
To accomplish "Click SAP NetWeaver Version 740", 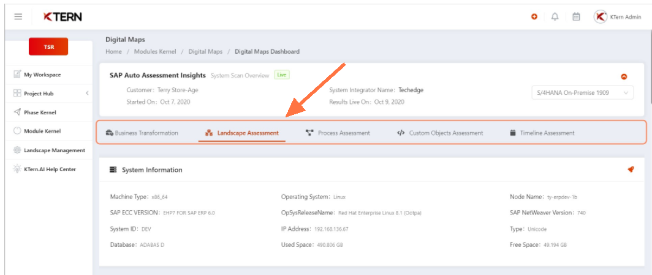I will pos(582,213).
